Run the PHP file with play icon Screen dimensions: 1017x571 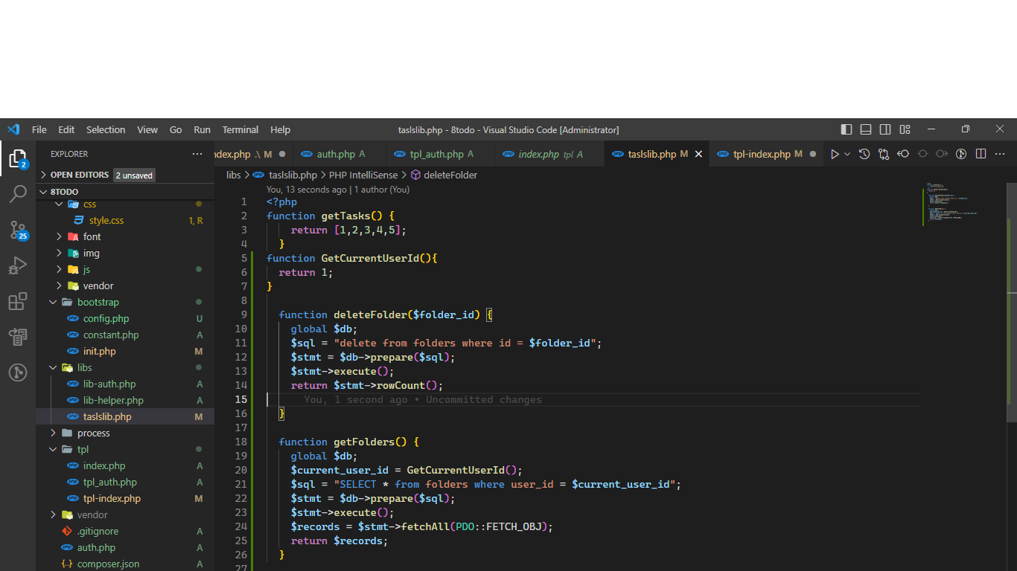tap(835, 154)
